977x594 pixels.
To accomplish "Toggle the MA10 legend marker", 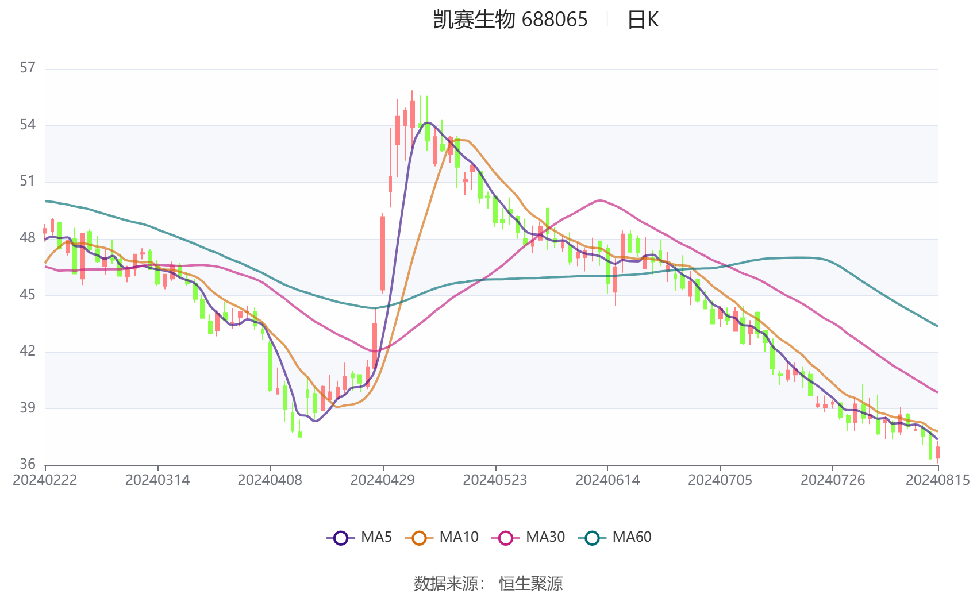I will pyautogui.click(x=419, y=538).
